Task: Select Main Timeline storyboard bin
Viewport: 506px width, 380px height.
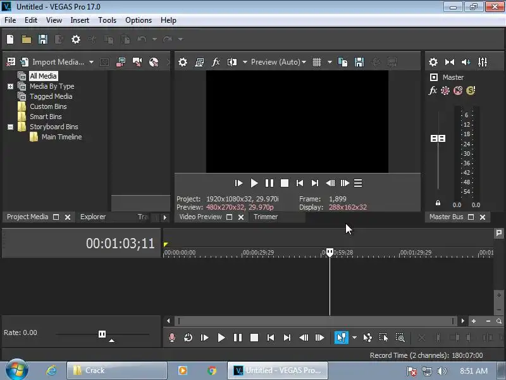Action: tap(61, 137)
